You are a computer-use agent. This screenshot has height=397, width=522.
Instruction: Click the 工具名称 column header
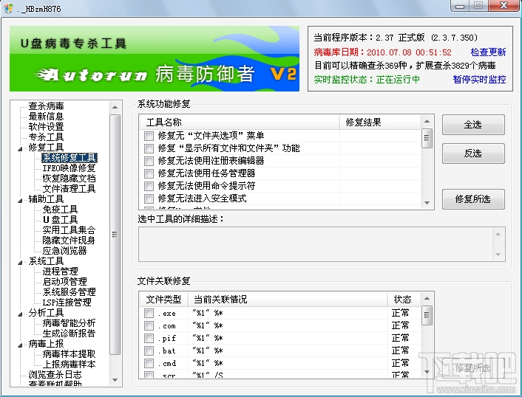pos(240,122)
